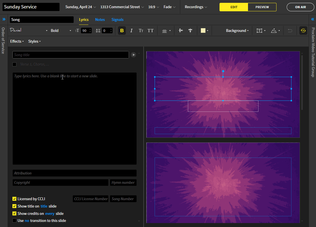Open the text color dropdown arrow
The image size is (316, 227).
pos(208,31)
